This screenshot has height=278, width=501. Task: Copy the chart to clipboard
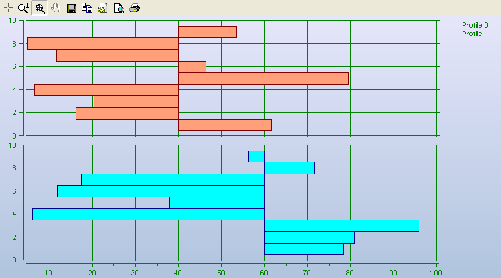pyautogui.click(x=87, y=8)
